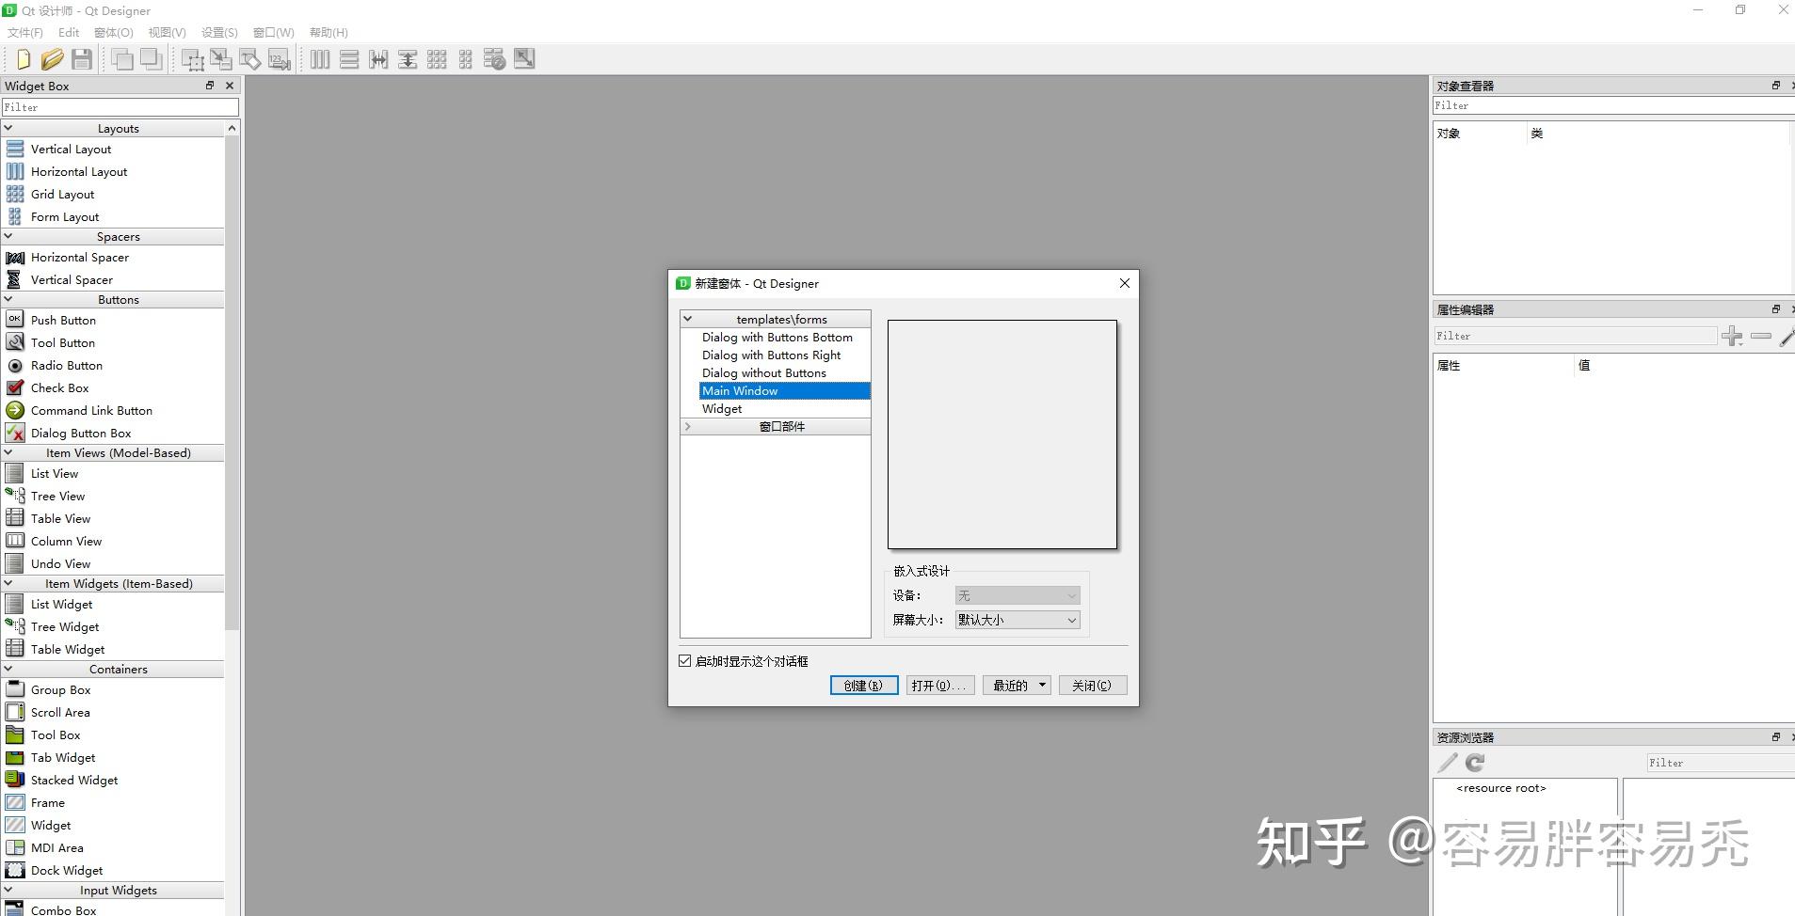Screen dimensions: 1795x916
Task: Select the Radio Button widget in the Widget Box
Action: [x=66, y=365]
